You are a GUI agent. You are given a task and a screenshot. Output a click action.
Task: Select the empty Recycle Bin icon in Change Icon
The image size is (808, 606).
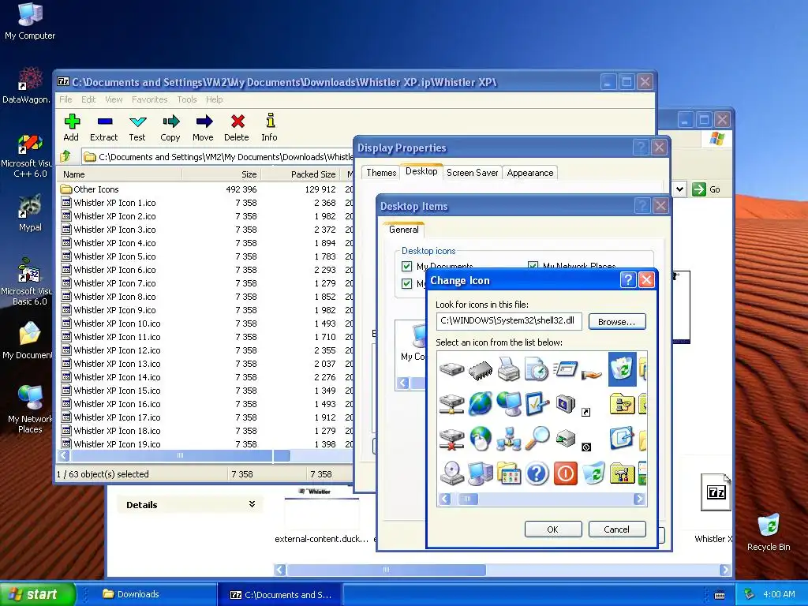pos(593,473)
